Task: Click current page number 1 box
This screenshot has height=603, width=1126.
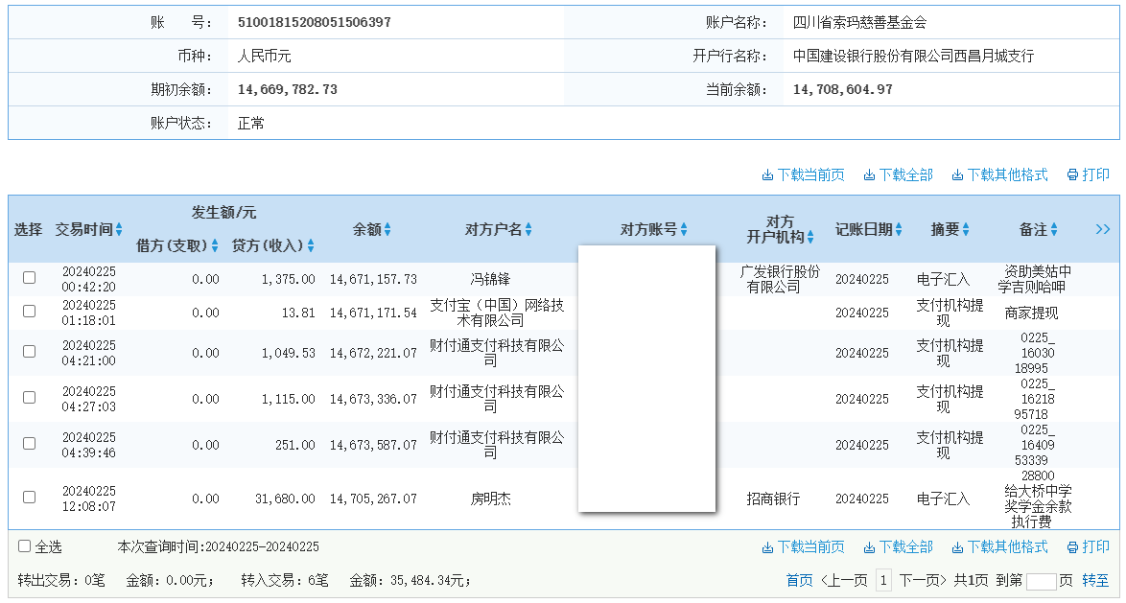Action: (883, 580)
